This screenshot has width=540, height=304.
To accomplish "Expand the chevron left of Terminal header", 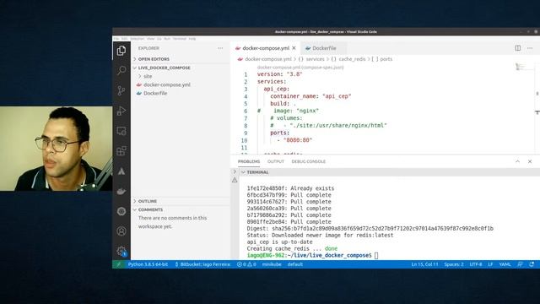I will (x=235, y=171).
